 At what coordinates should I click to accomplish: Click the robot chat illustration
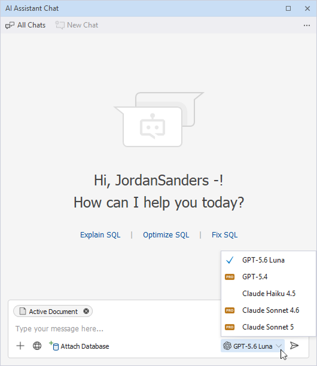[x=159, y=120]
